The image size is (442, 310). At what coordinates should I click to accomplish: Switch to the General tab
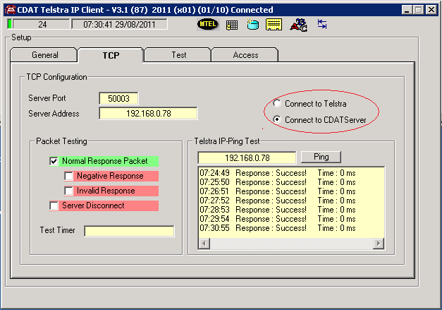click(44, 55)
